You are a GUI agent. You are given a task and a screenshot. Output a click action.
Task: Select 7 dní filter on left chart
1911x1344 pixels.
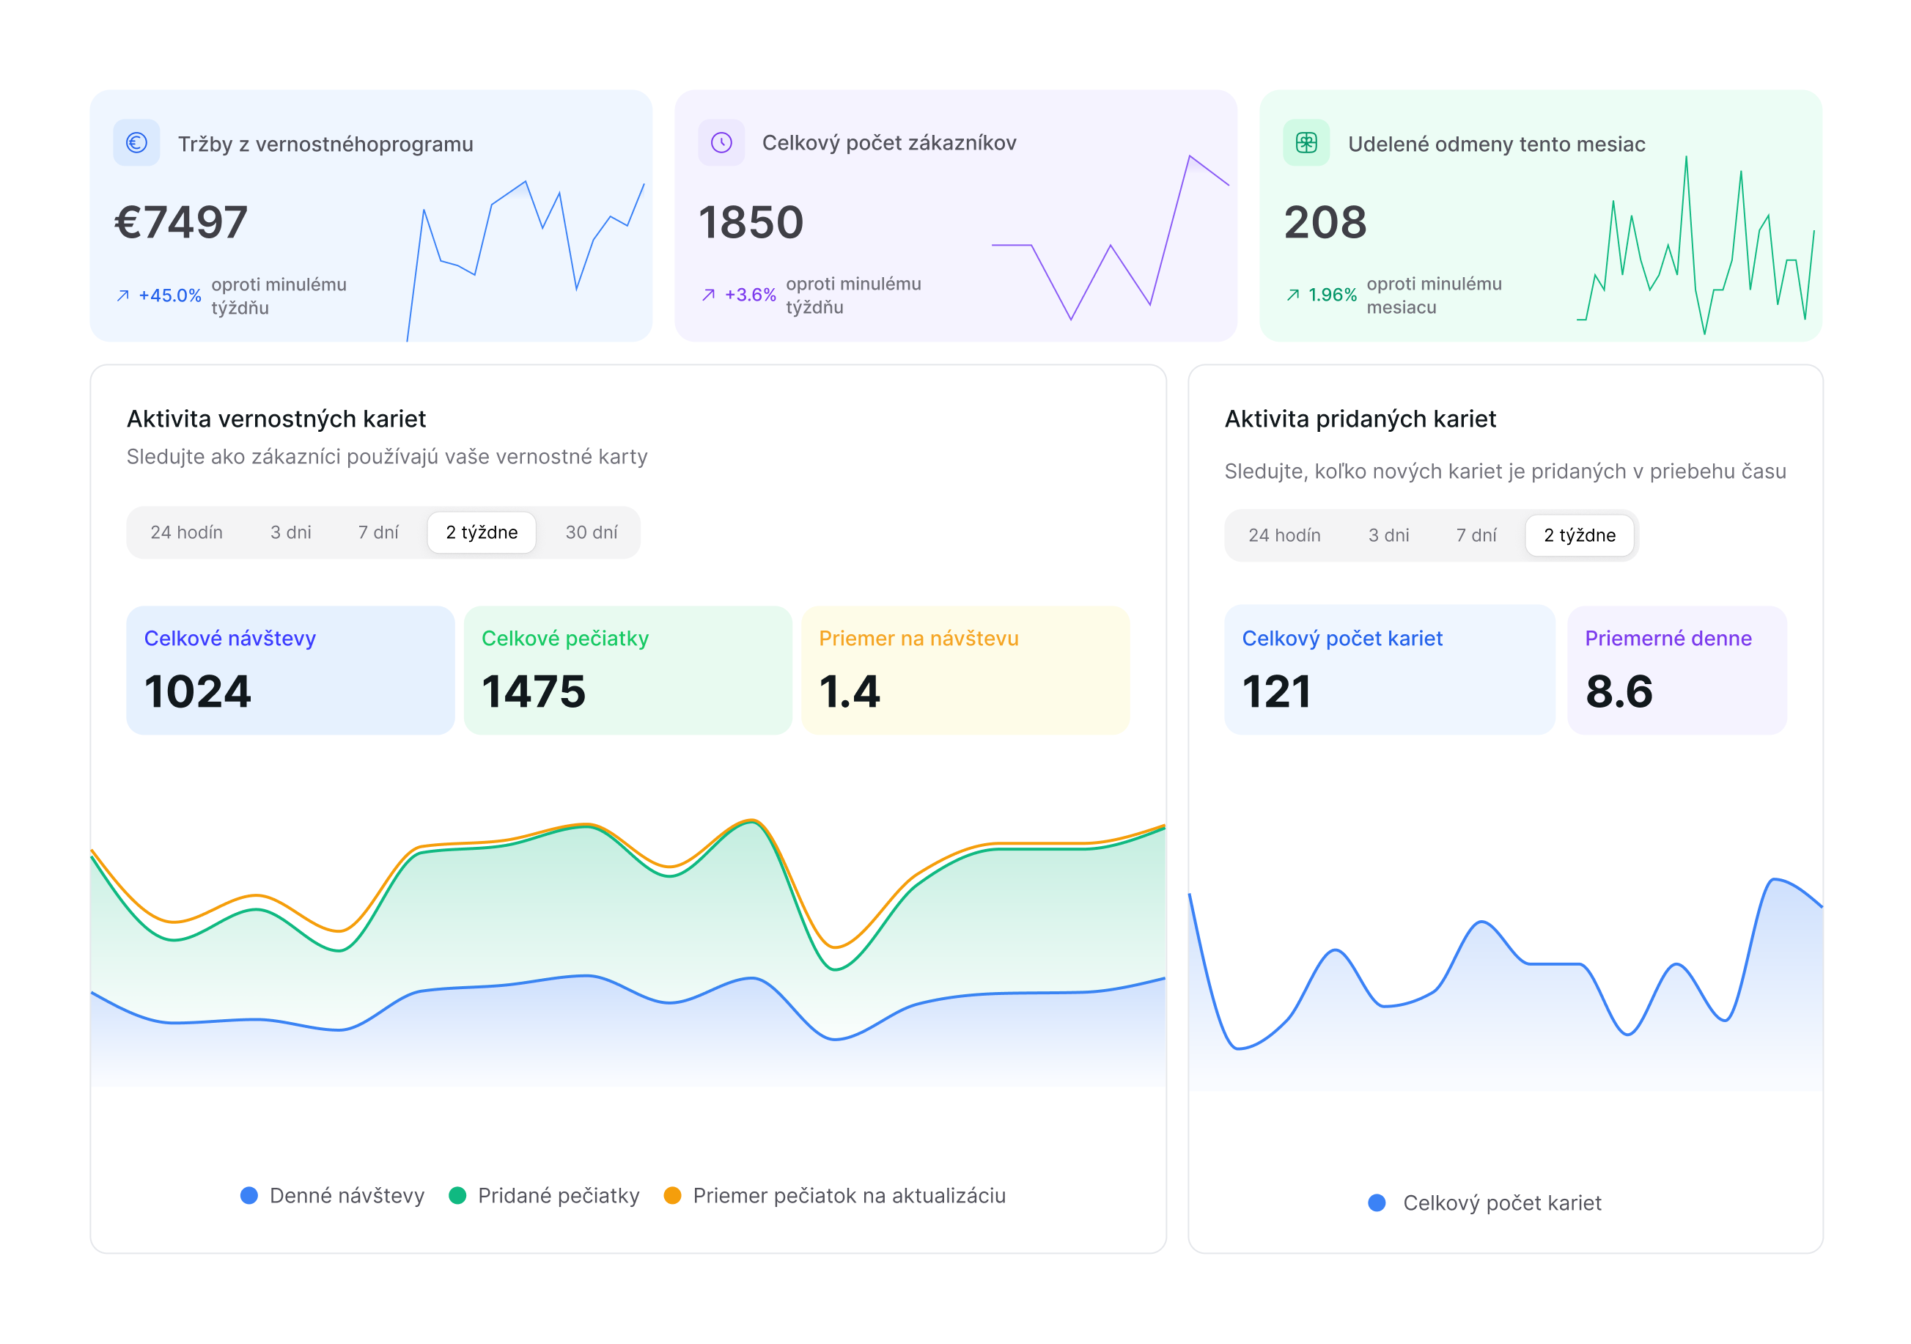click(x=379, y=532)
